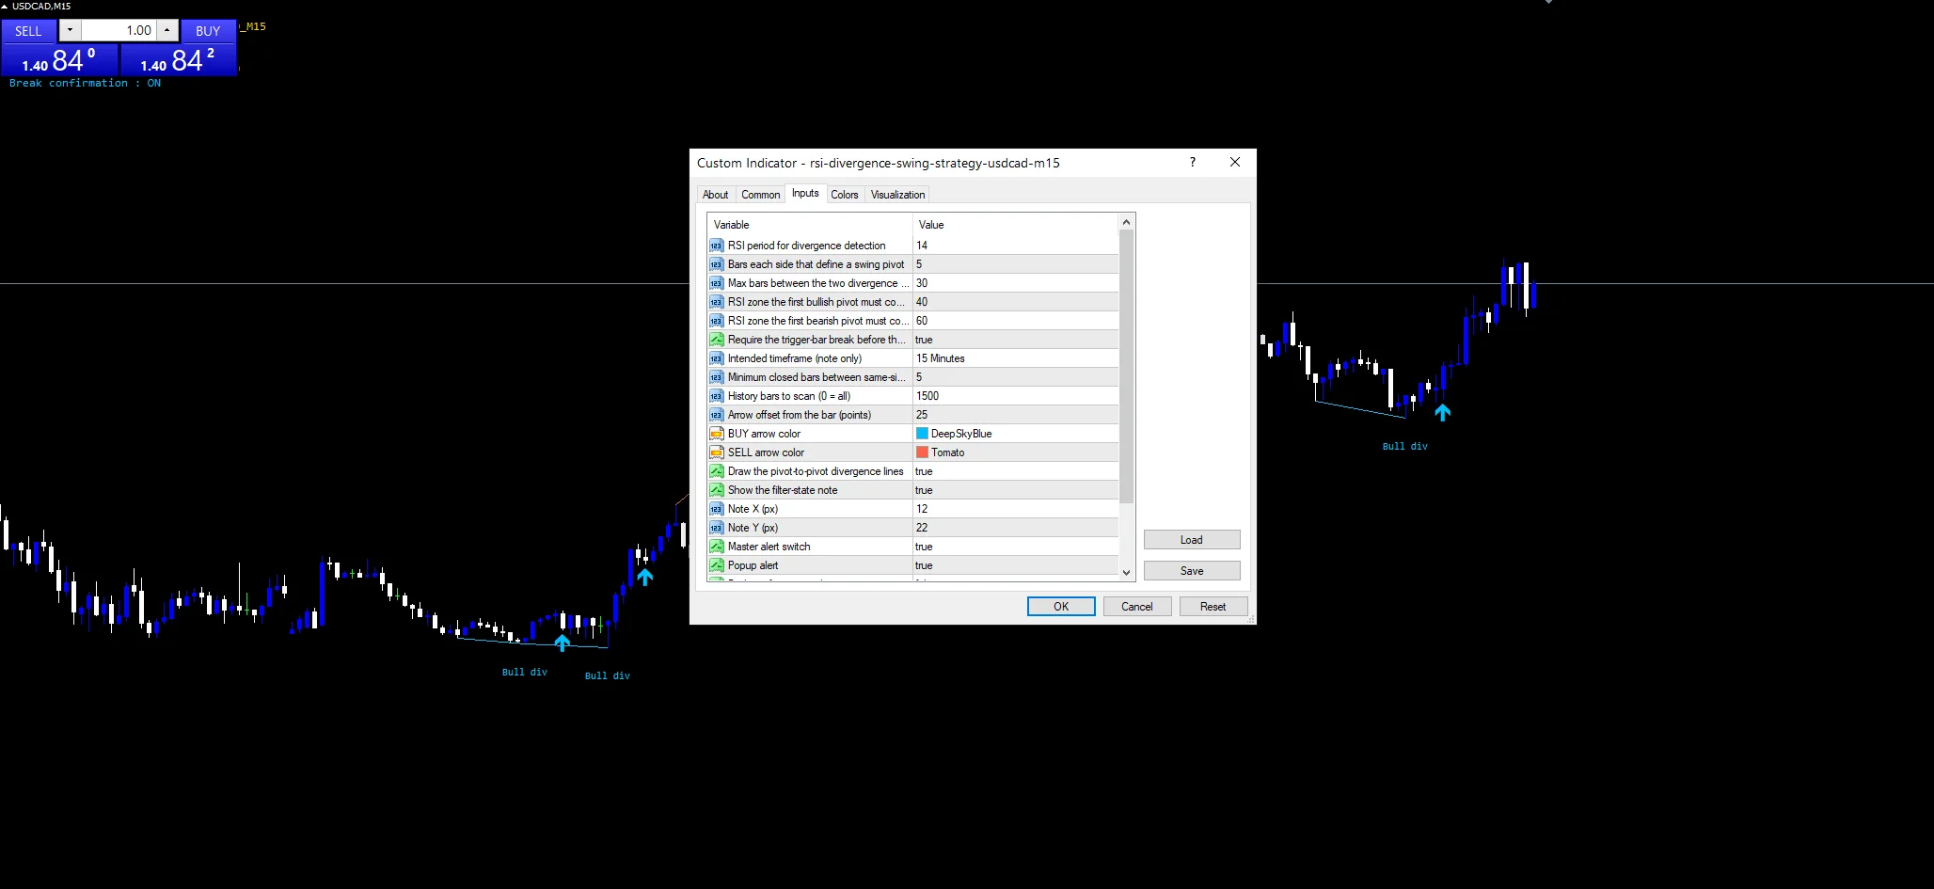Click boolean icon for Draw pivot-to-pivot lines

[x=717, y=471]
